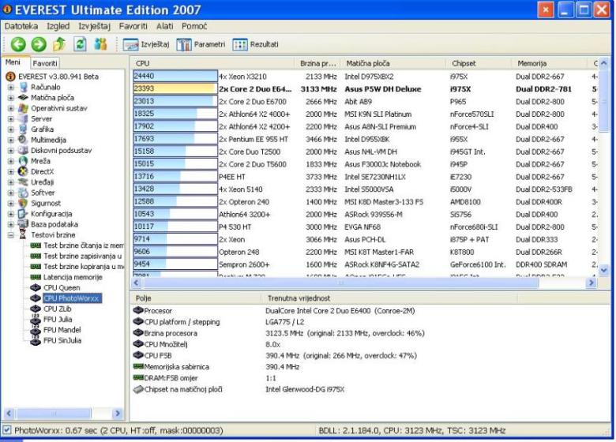Click the green Back arrow toolbar icon
The height and width of the screenshot is (442, 616).
coord(16,45)
